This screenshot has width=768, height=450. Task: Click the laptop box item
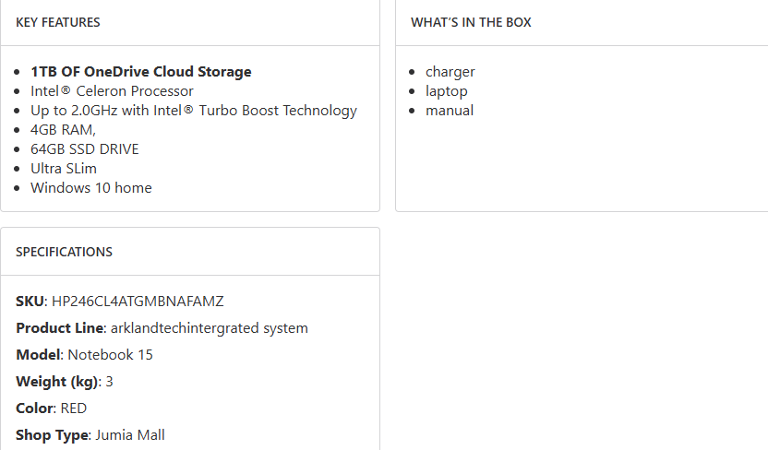[446, 91]
